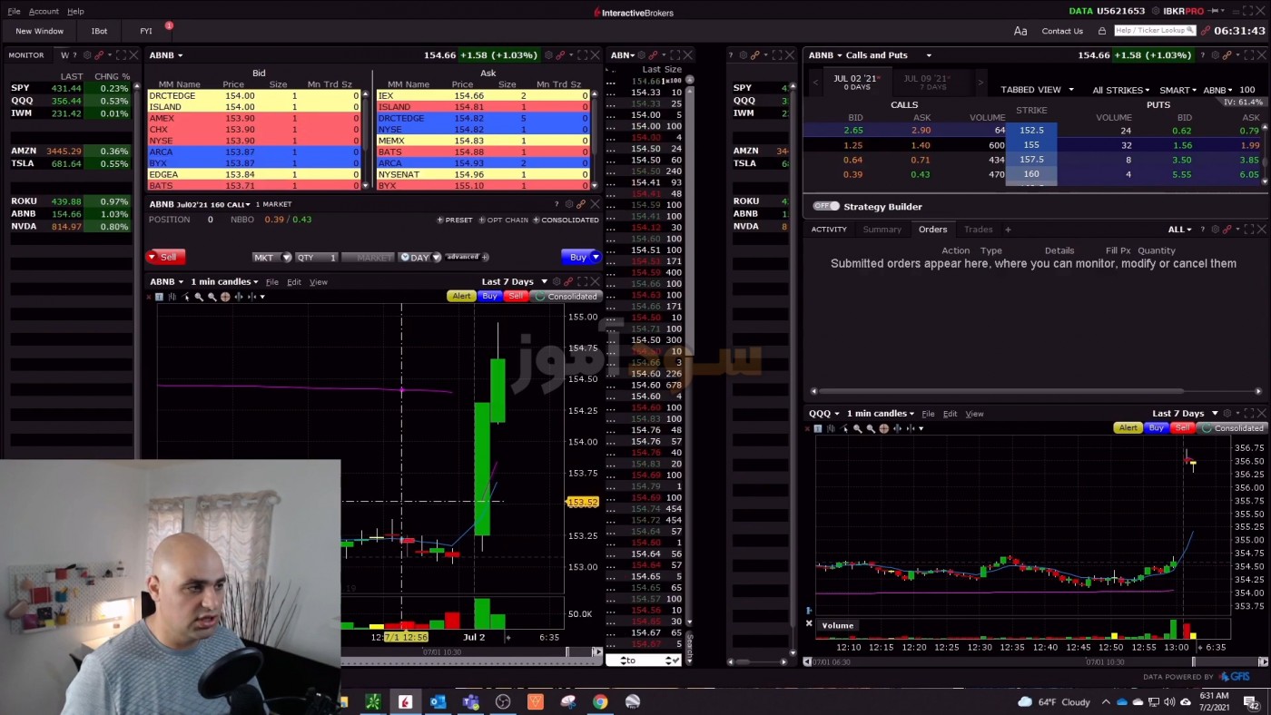This screenshot has width=1271, height=715.
Task: Click the yellow Alert button on ABNB chart
Action: coord(461,297)
